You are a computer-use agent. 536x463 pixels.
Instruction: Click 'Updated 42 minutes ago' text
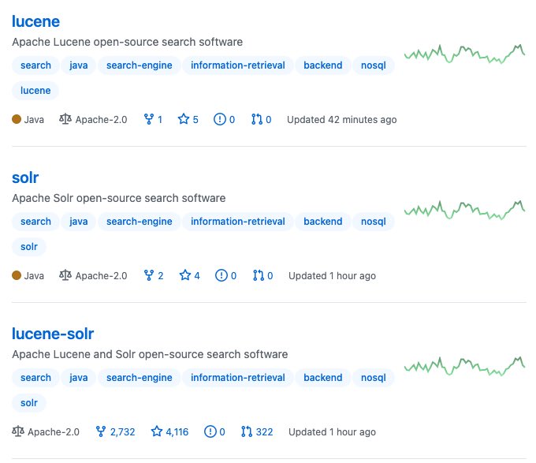(342, 120)
